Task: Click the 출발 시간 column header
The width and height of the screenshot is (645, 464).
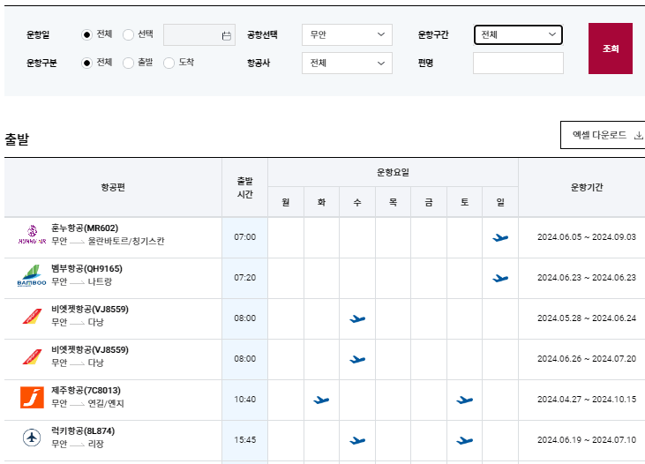Action: [244, 188]
